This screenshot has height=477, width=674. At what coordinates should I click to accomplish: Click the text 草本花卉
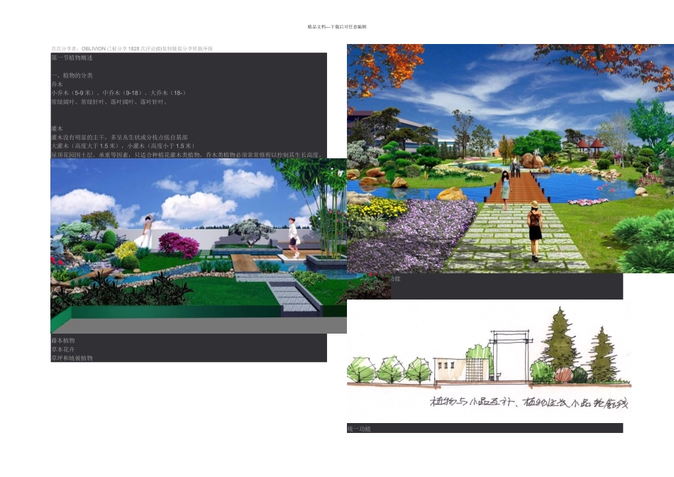click(63, 349)
